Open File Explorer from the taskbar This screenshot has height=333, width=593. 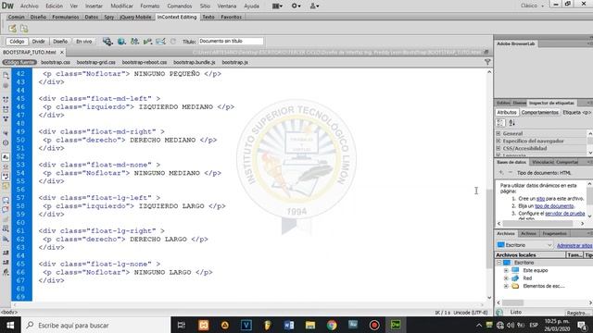click(310, 325)
